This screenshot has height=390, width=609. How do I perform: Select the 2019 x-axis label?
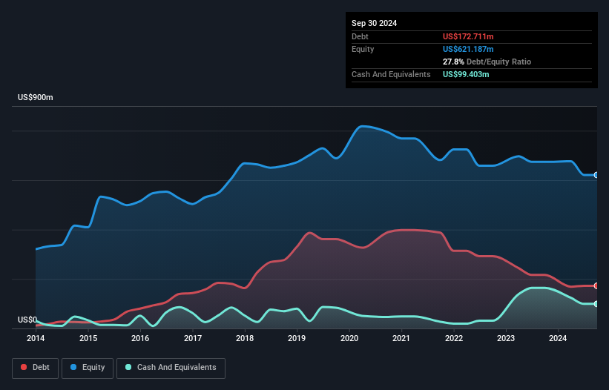pos(297,338)
